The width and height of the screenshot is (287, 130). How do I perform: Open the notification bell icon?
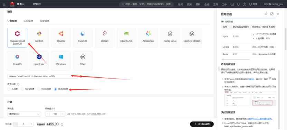238,4
